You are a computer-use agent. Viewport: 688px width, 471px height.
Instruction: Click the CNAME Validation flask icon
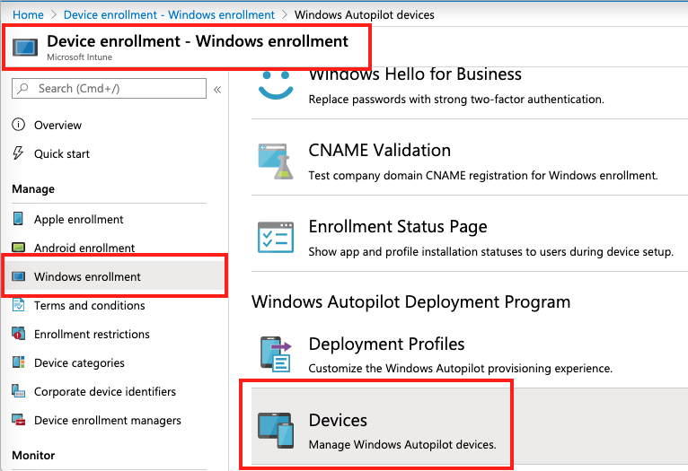276,161
